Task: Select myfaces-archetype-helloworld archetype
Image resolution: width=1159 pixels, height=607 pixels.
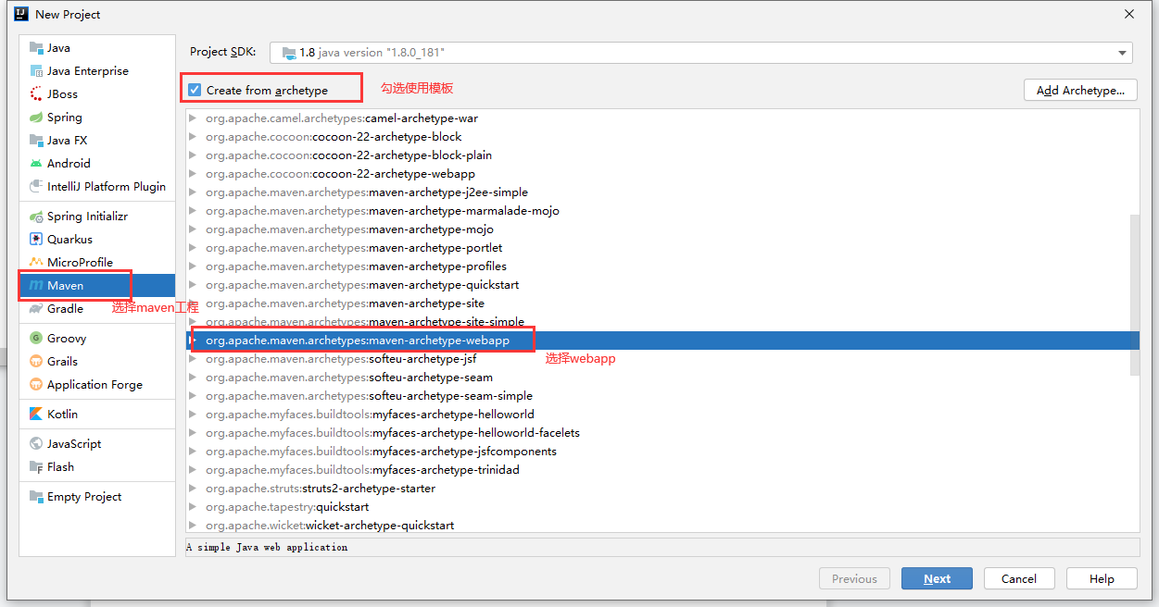Action: pos(662,415)
